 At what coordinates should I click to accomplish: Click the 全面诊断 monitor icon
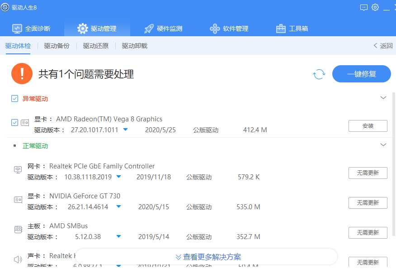[17, 29]
